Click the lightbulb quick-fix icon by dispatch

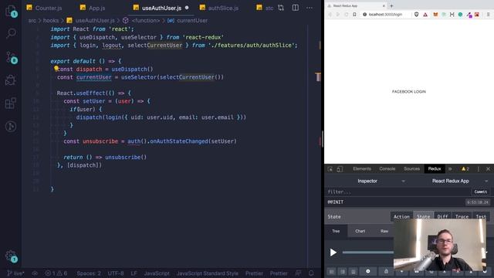click(x=56, y=68)
